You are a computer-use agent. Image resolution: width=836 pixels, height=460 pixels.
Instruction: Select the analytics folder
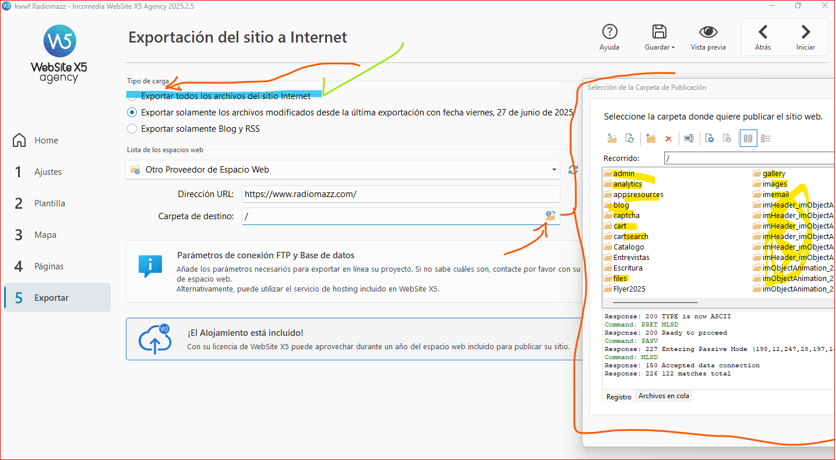pos(623,184)
